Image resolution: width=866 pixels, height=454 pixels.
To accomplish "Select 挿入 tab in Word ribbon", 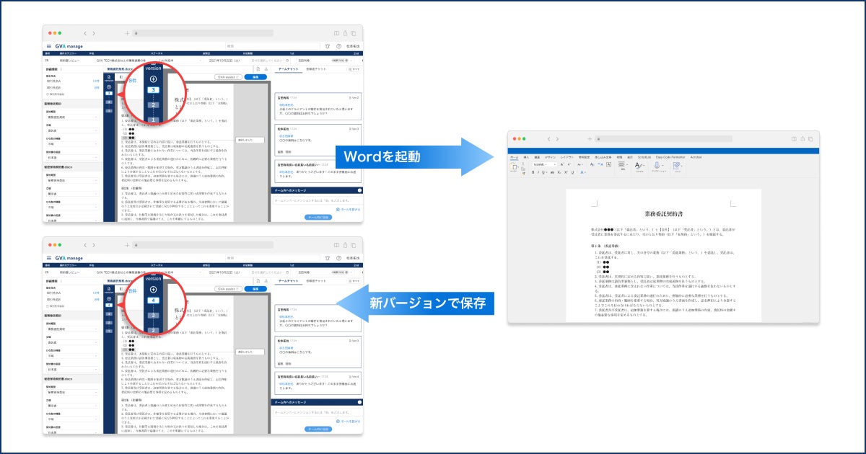I will 526,156.
